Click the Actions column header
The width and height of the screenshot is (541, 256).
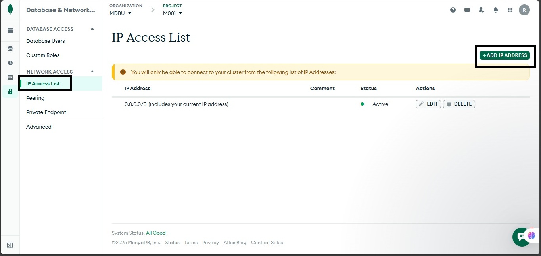(x=425, y=88)
